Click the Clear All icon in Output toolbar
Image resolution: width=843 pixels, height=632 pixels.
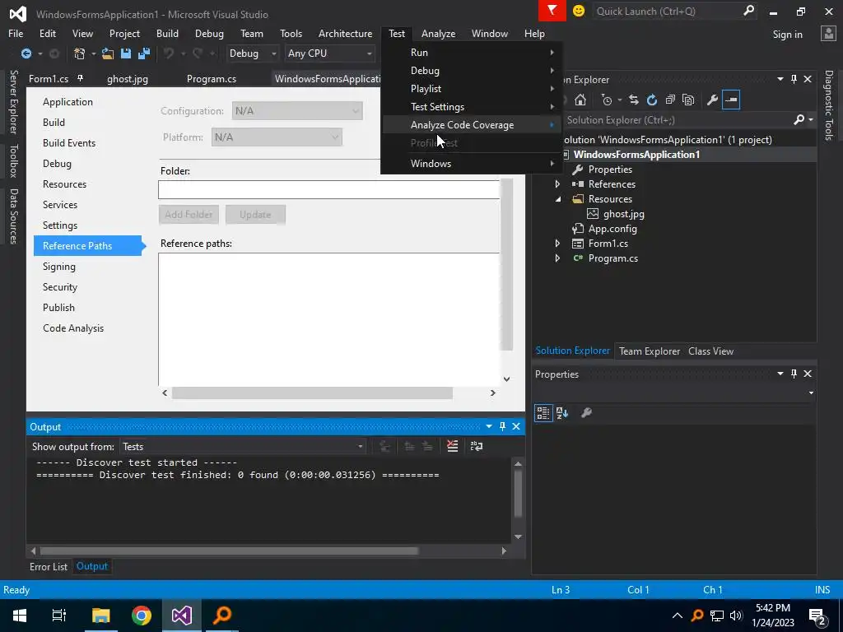pyautogui.click(x=452, y=446)
